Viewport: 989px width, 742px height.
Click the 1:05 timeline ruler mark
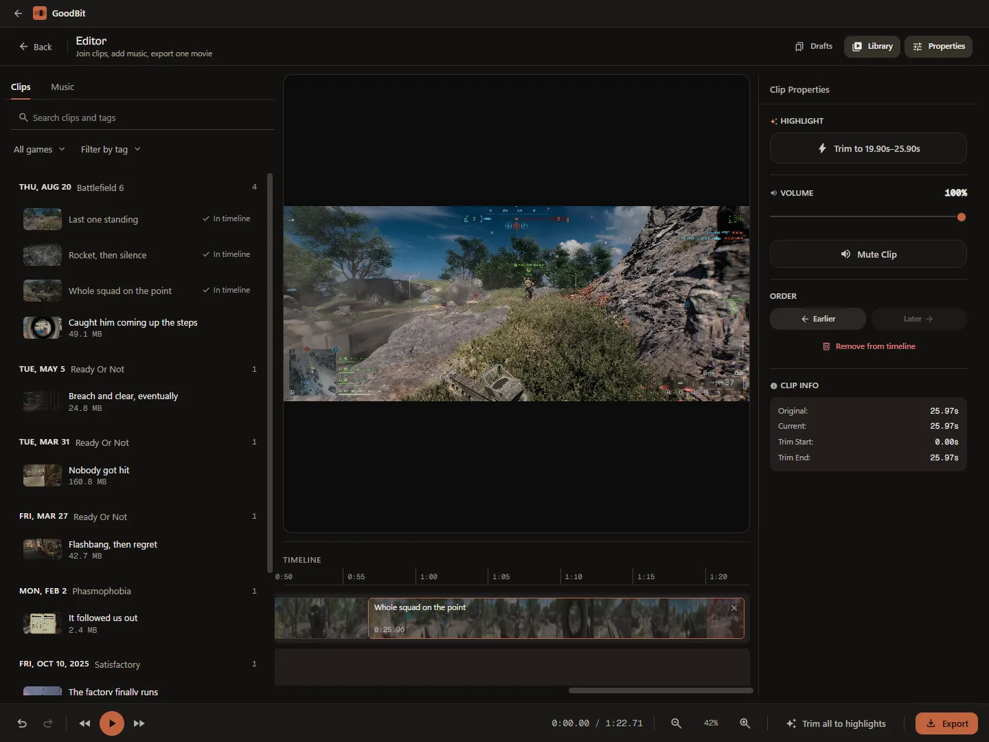coord(501,576)
